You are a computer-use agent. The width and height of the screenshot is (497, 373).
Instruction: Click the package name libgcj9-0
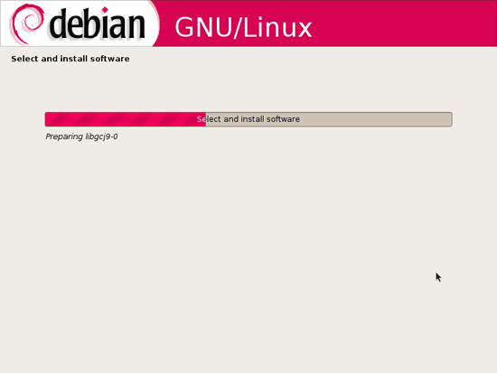pos(101,136)
